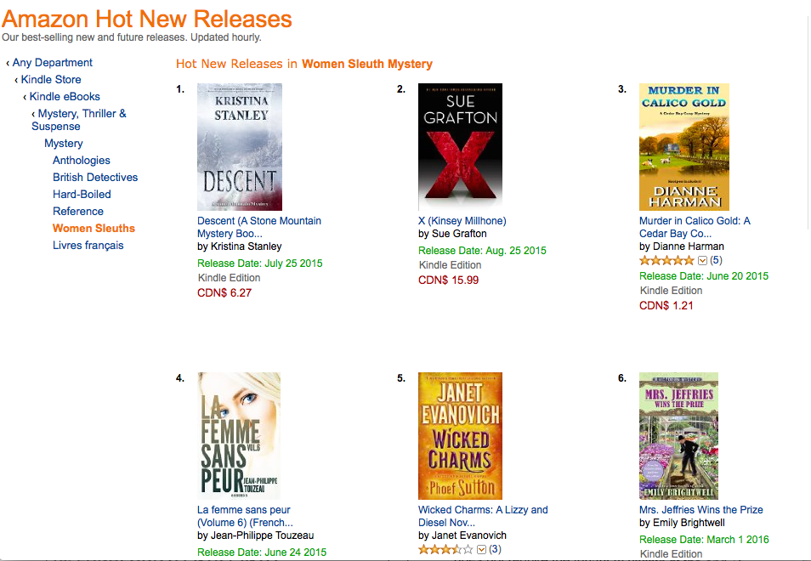Image resolution: width=811 pixels, height=561 pixels.
Task: Go back to Any Department
Action: click(x=52, y=63)
